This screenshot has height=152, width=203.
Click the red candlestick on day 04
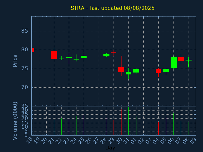pyautogui.click(x=159, y=71)
